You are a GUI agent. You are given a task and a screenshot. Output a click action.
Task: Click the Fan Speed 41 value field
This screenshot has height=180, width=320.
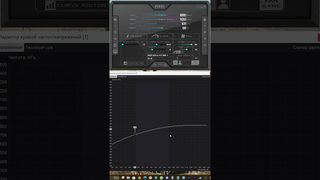[x=195, y=58]
